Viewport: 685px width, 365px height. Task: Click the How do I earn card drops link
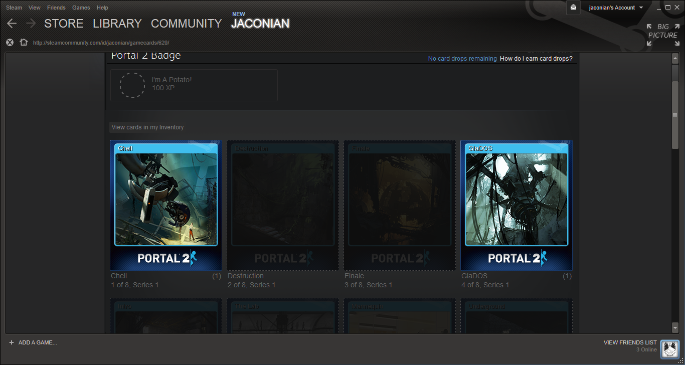click(536, 58)
